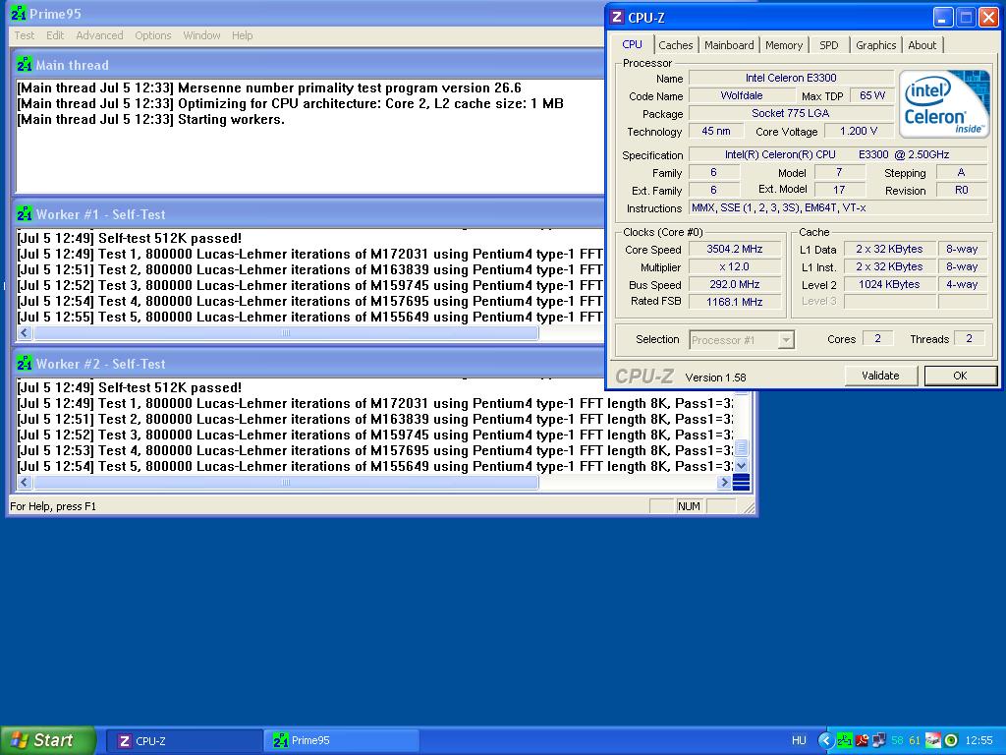This screenshot has width=1006, height=755.
Task: Click the temperature reading 58 in tray
Action: pyautogui.click(x=897, y=740)
